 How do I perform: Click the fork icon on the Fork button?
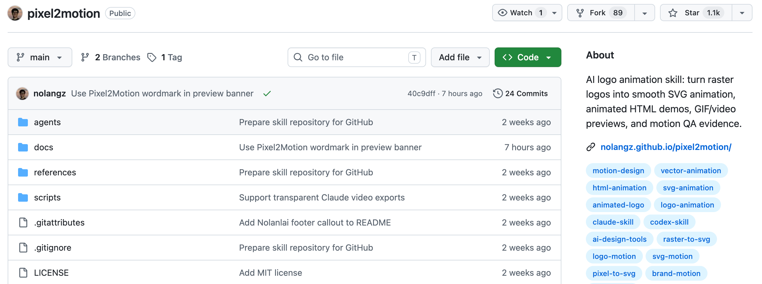pos(580,13)
